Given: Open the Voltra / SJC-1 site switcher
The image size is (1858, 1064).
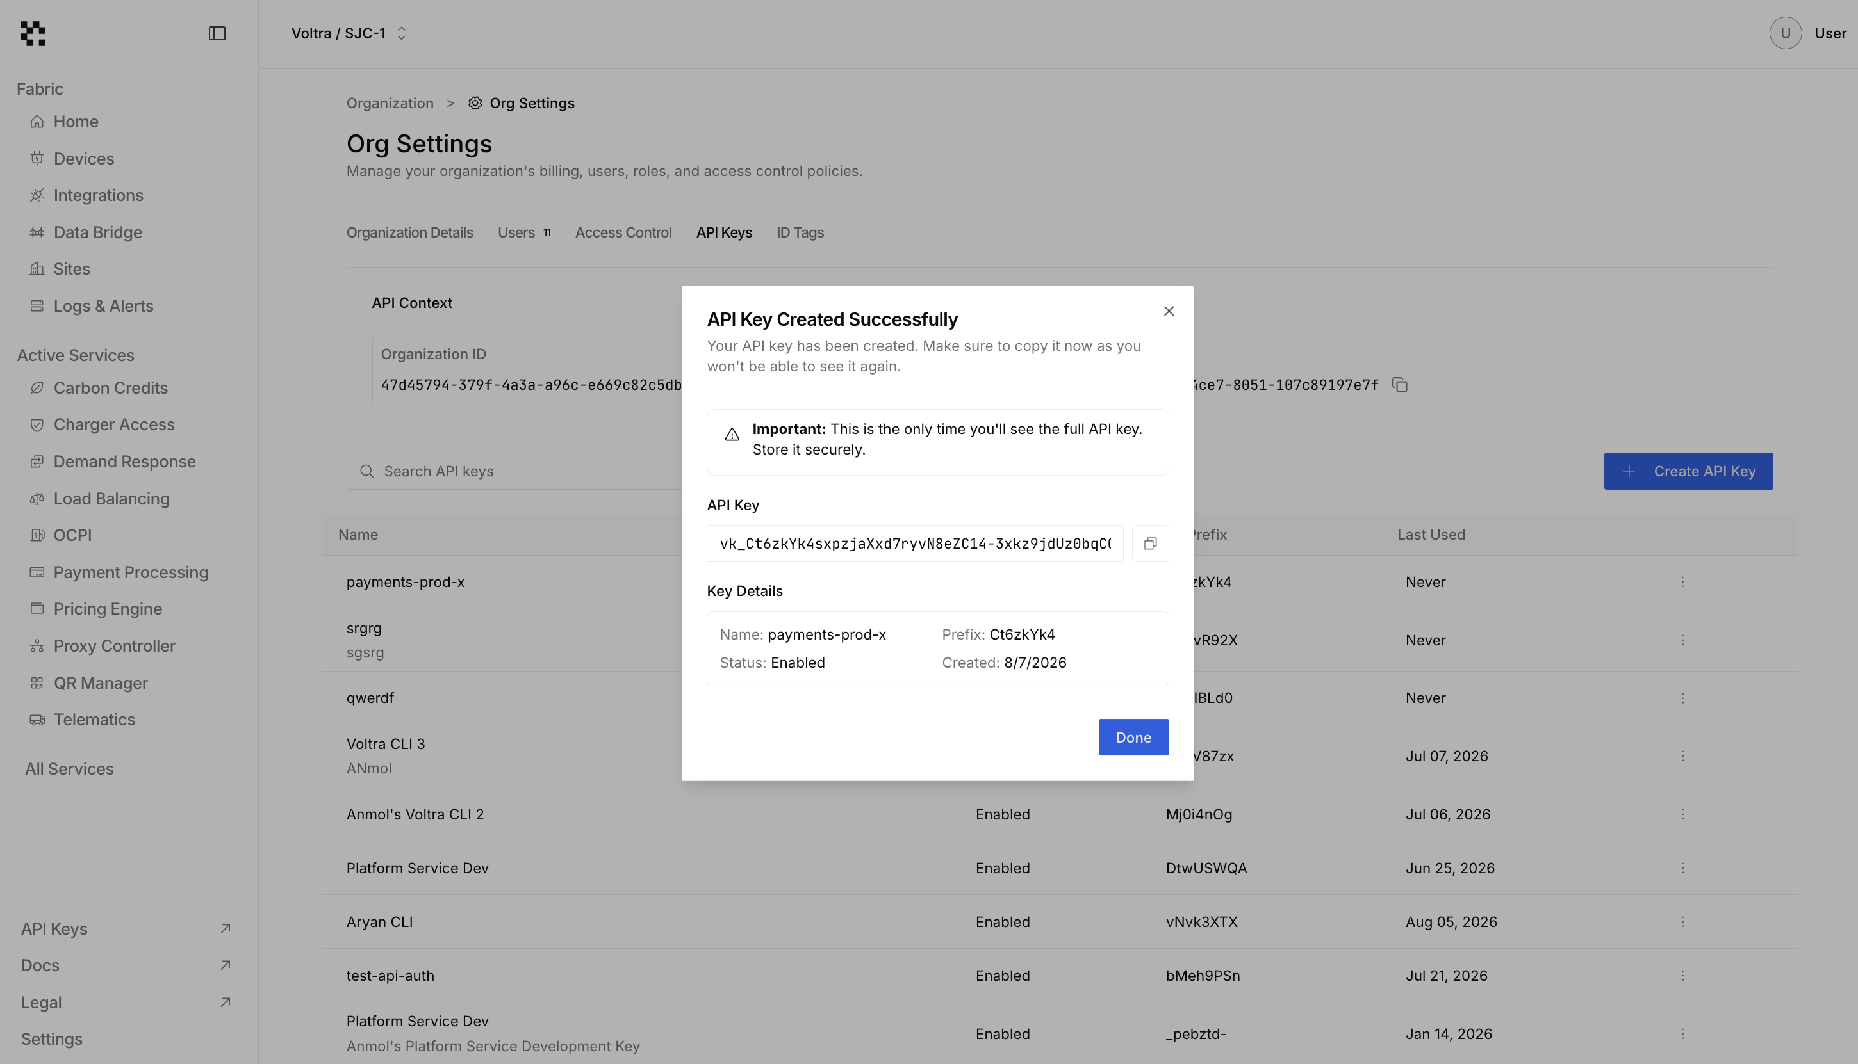Looking at the screenshot, I should [349, 34].
